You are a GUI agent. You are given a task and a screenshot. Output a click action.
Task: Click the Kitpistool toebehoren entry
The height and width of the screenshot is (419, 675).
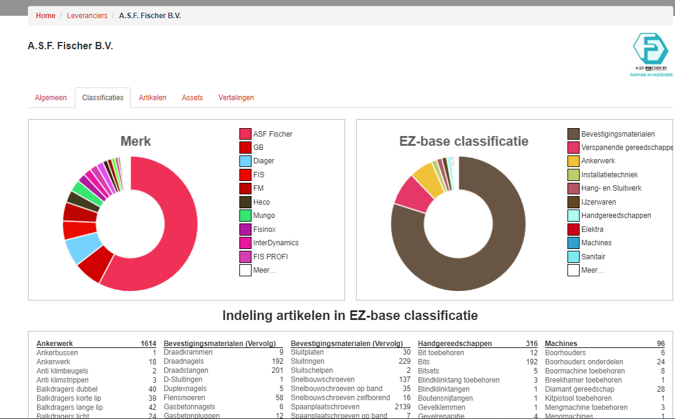605,398
